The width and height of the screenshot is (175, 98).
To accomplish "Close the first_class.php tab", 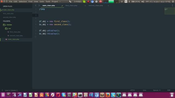I will tap(85, 5).
